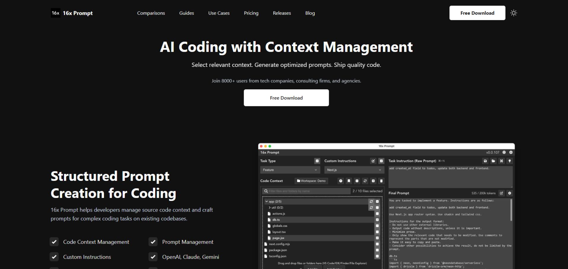Image resolution: width=568 pixels, height=269 pixels.
Task: Toggle the app (2/5) folder checkbox
Action: [377, 202]
